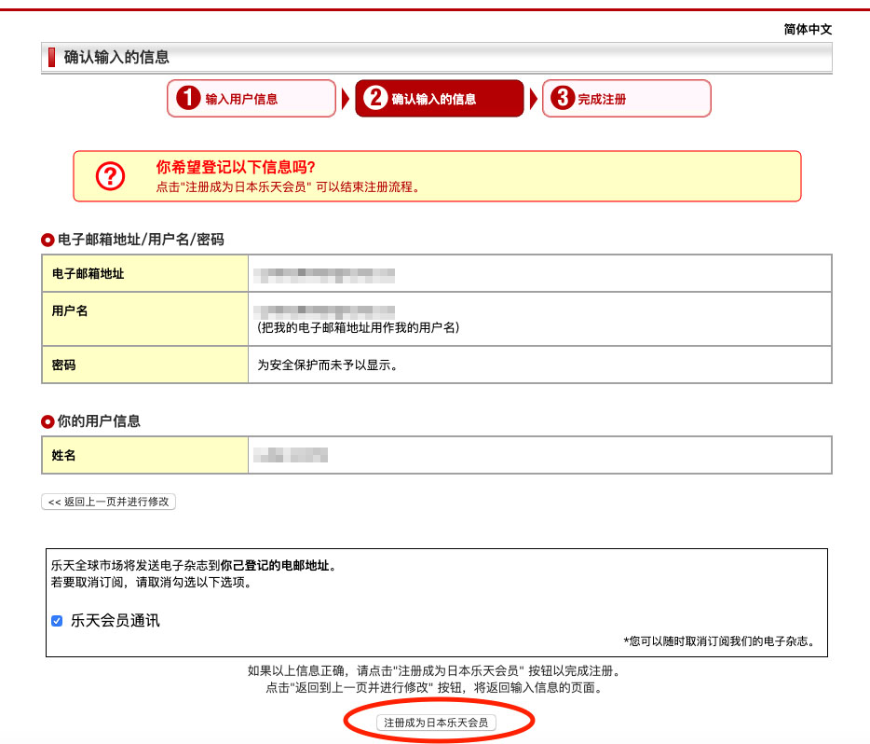The width and height of the screenshot is (870, 744).
Task: Click the 电子邮箱地址/用户名/密码 section heading
Action: [141, 240]
